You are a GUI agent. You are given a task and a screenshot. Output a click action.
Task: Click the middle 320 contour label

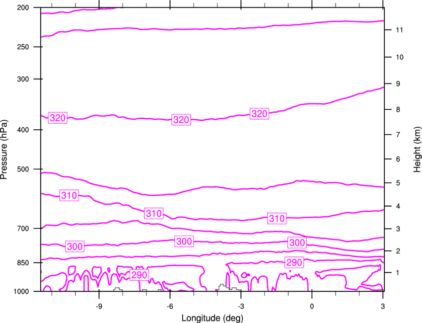click(x=181, y=120)
